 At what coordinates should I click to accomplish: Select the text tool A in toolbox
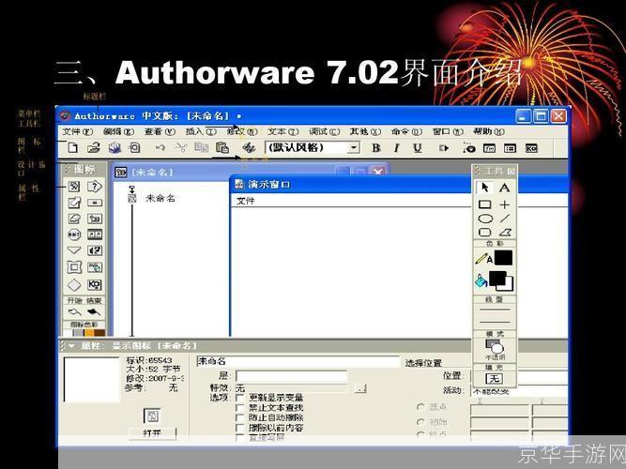pyautogui.click(x=505, y=188)
